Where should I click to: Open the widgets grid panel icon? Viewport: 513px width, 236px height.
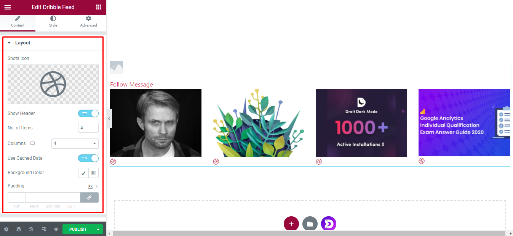tap(99, 7)
